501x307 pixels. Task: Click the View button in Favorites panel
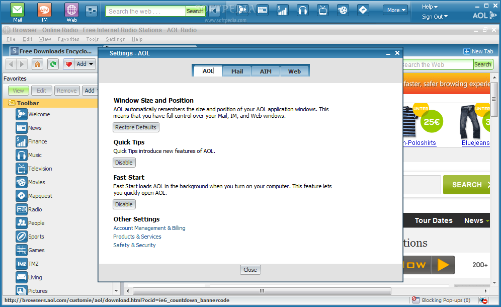click(x=18, y=91)
